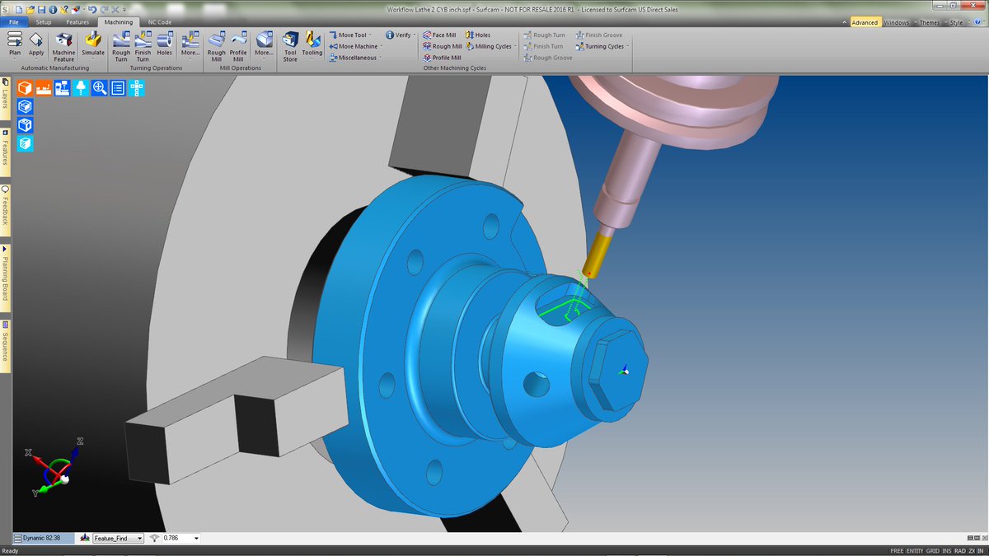
Task: Toggle RAD in the status bar
Action: [959, 550]
